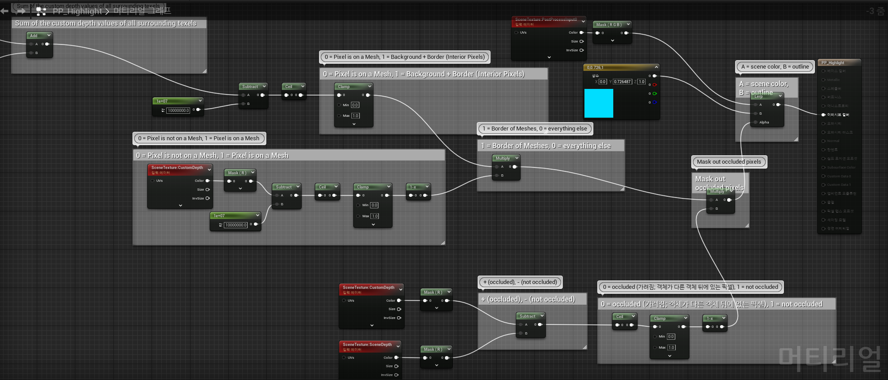Viewport: 888px width, 380px height.
Task: Select the Ceil node title in 0 = occluded comment
Action: (x=619, y=316)
